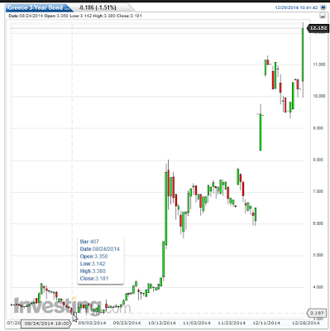This screenshot has width=330, height=331.
Task: Click the -0.186 (-1.51%) change label
Action: 98,7
